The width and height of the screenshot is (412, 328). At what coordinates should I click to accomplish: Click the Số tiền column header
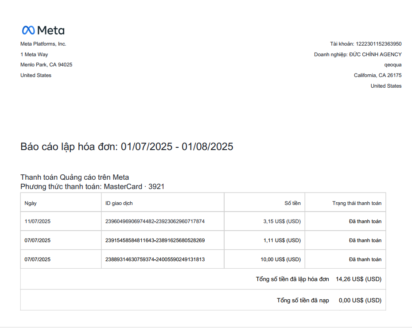coord(292,203)
